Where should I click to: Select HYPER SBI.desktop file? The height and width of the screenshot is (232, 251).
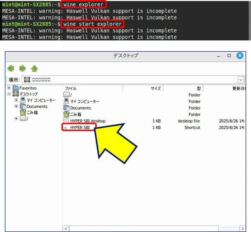[x=88, y=121]
